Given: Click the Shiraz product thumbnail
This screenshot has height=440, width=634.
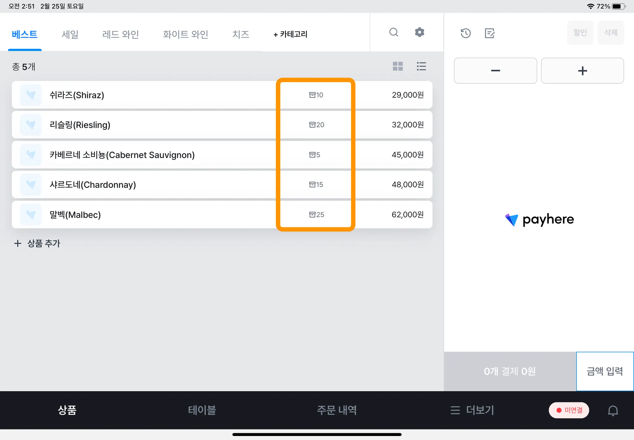Looking at the screenshot, I should [31, 95].
